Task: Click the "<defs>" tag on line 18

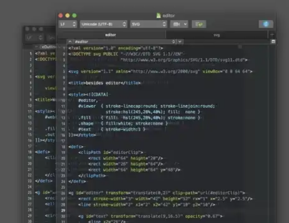Action: (76, 147)
